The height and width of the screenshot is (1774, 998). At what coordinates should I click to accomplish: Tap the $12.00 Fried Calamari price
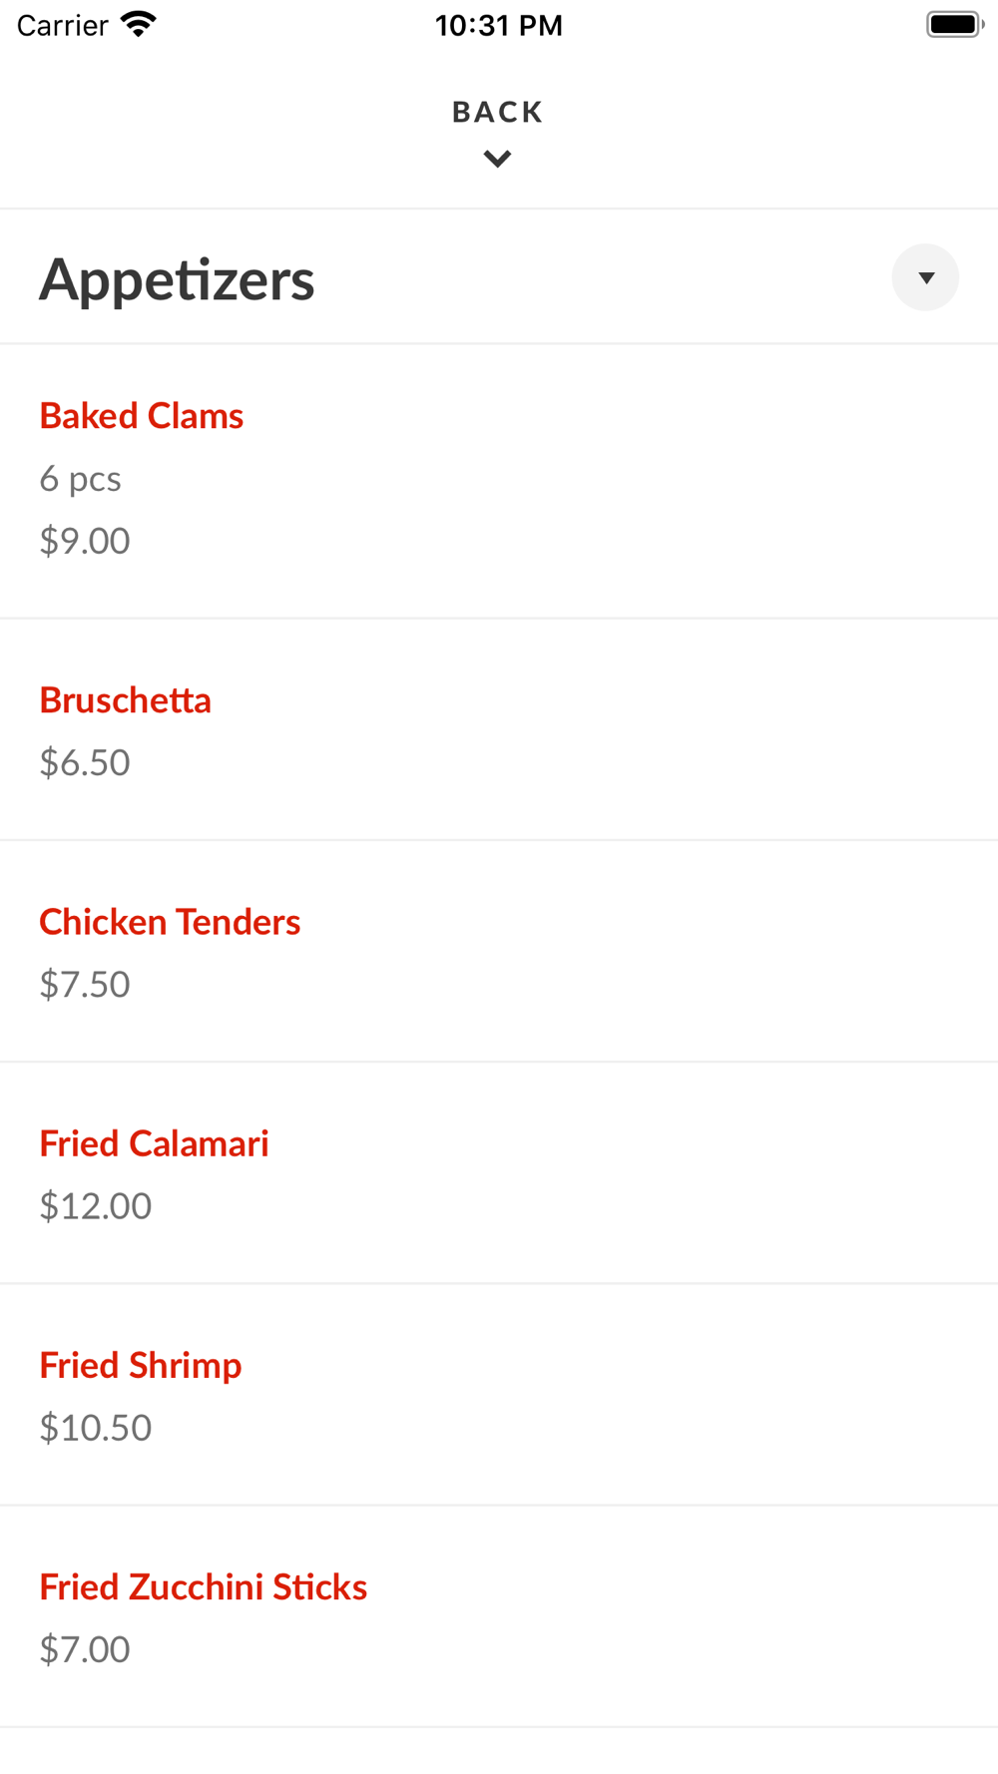pos(96,1205)
